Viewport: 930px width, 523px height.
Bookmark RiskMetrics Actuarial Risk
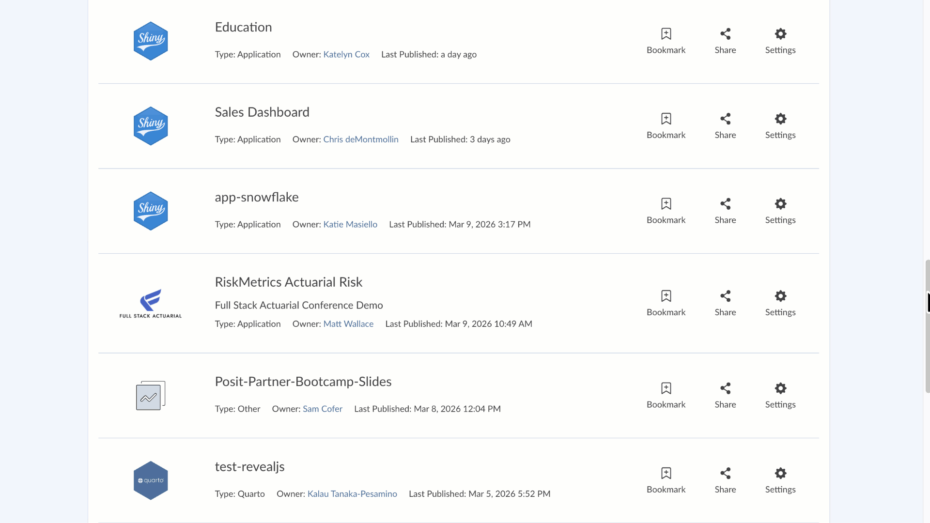point(666,296)
